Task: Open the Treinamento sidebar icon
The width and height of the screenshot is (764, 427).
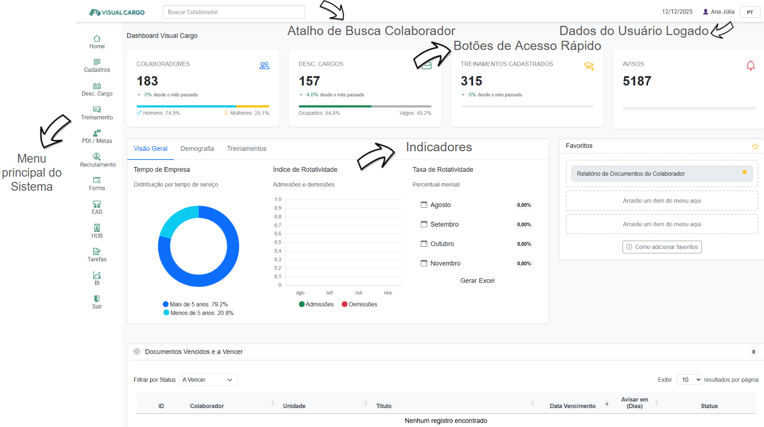Action: 97,110
